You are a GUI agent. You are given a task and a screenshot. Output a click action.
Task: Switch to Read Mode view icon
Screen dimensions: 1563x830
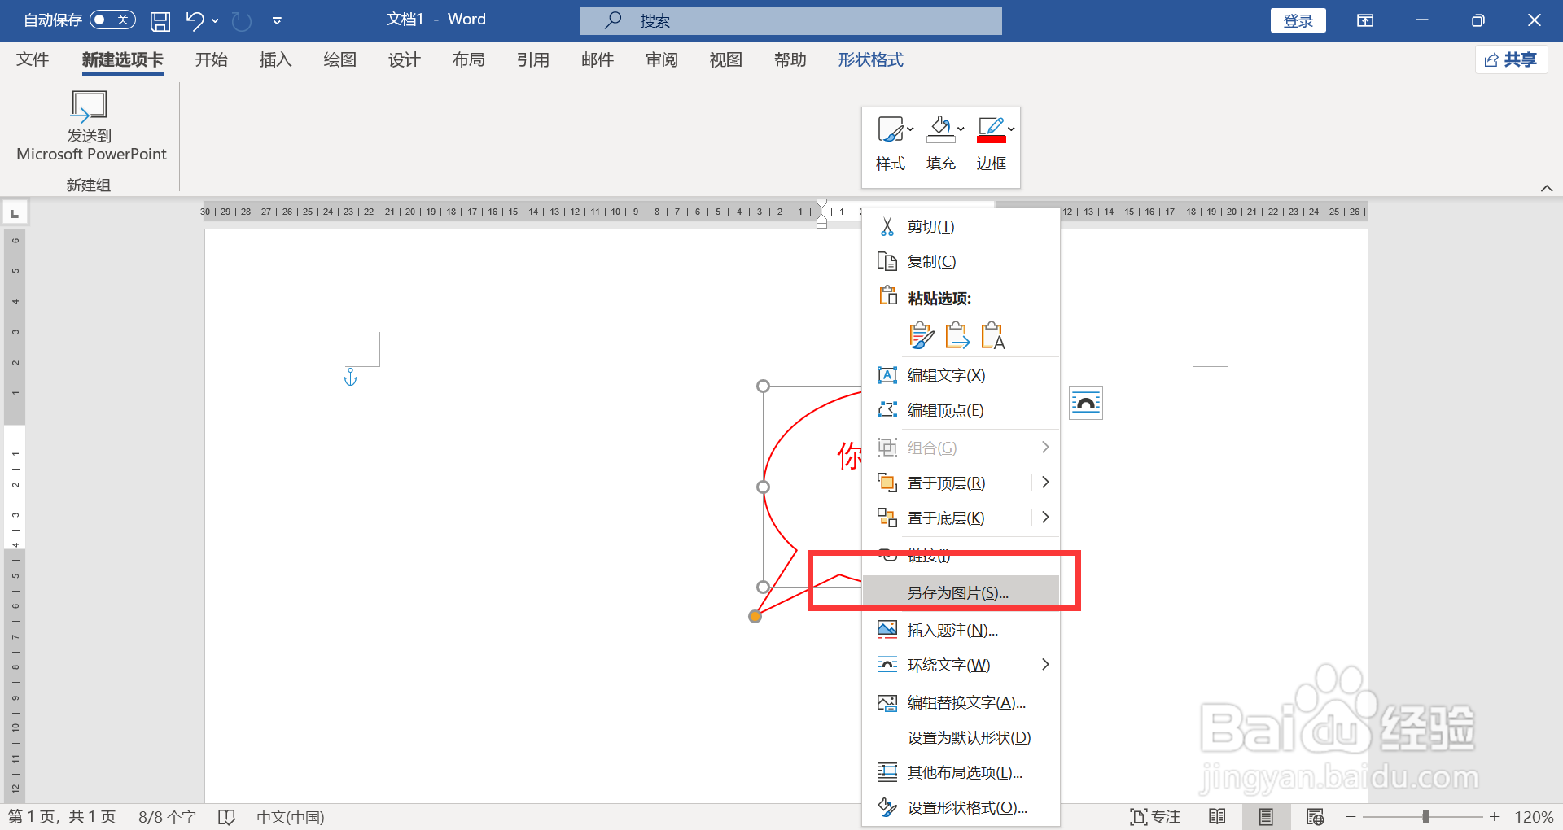coord(1217,816)
